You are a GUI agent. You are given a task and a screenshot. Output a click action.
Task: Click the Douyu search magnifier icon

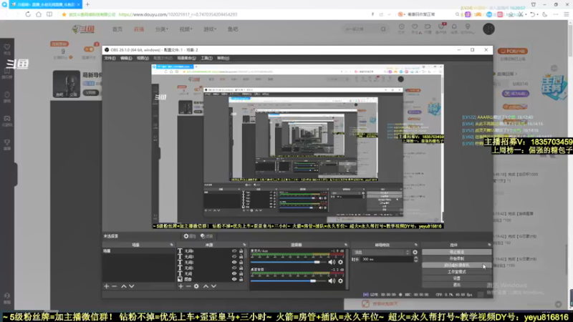click(x=383, y=29)
